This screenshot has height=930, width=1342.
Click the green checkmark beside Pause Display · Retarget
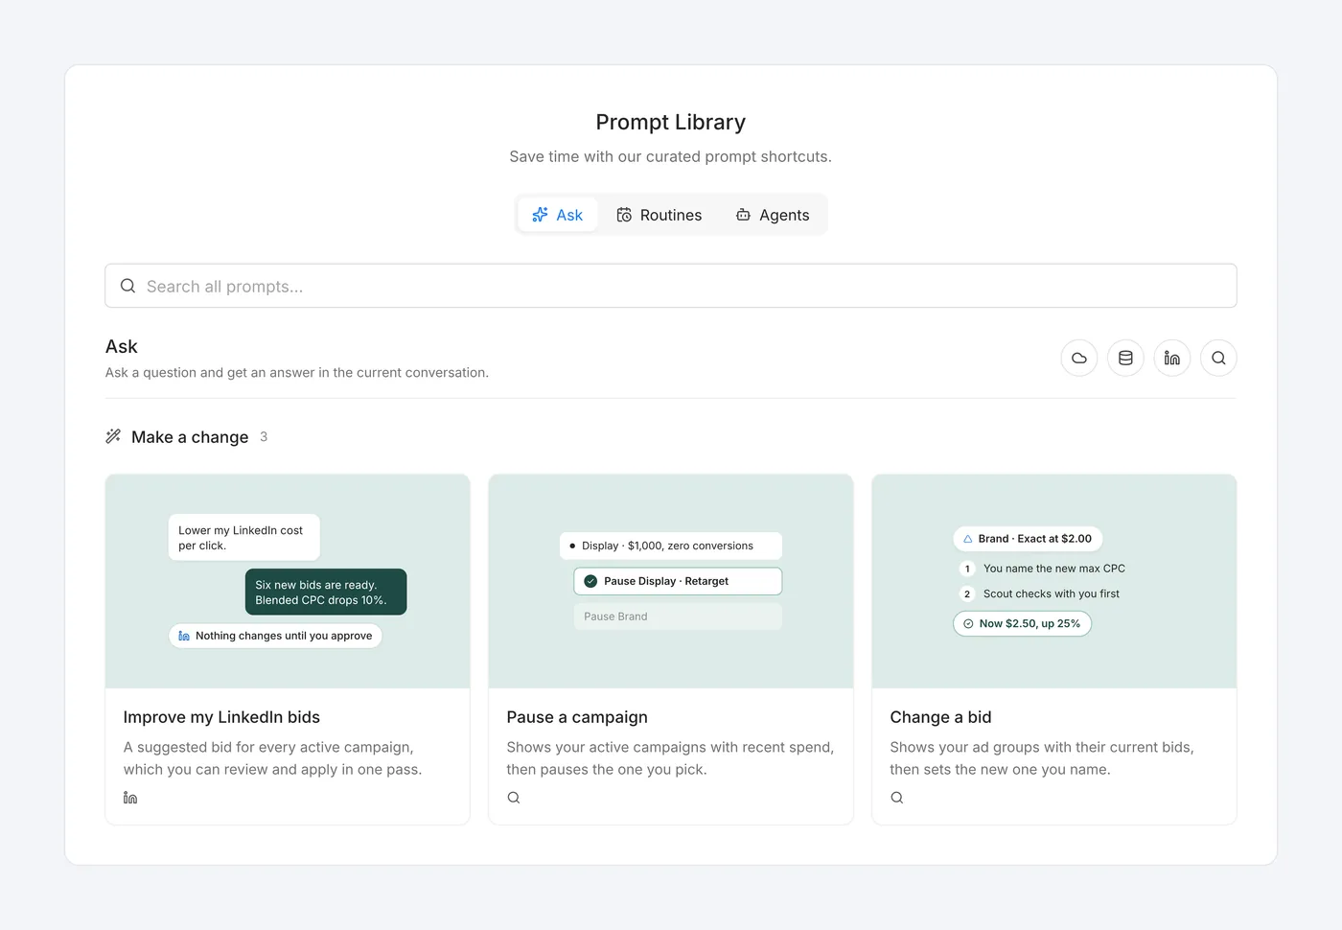[590, 581]
